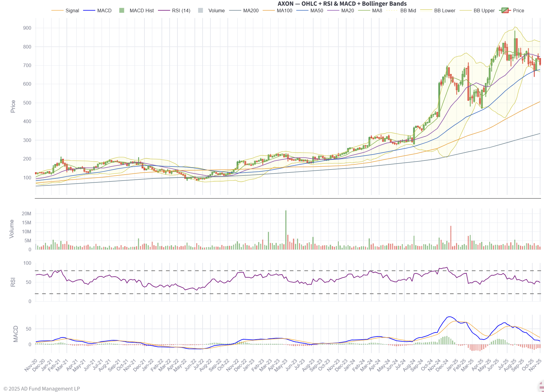Toggle BB Mid legend entry
Screen dimensions: 544x392
tap(401, 10)
